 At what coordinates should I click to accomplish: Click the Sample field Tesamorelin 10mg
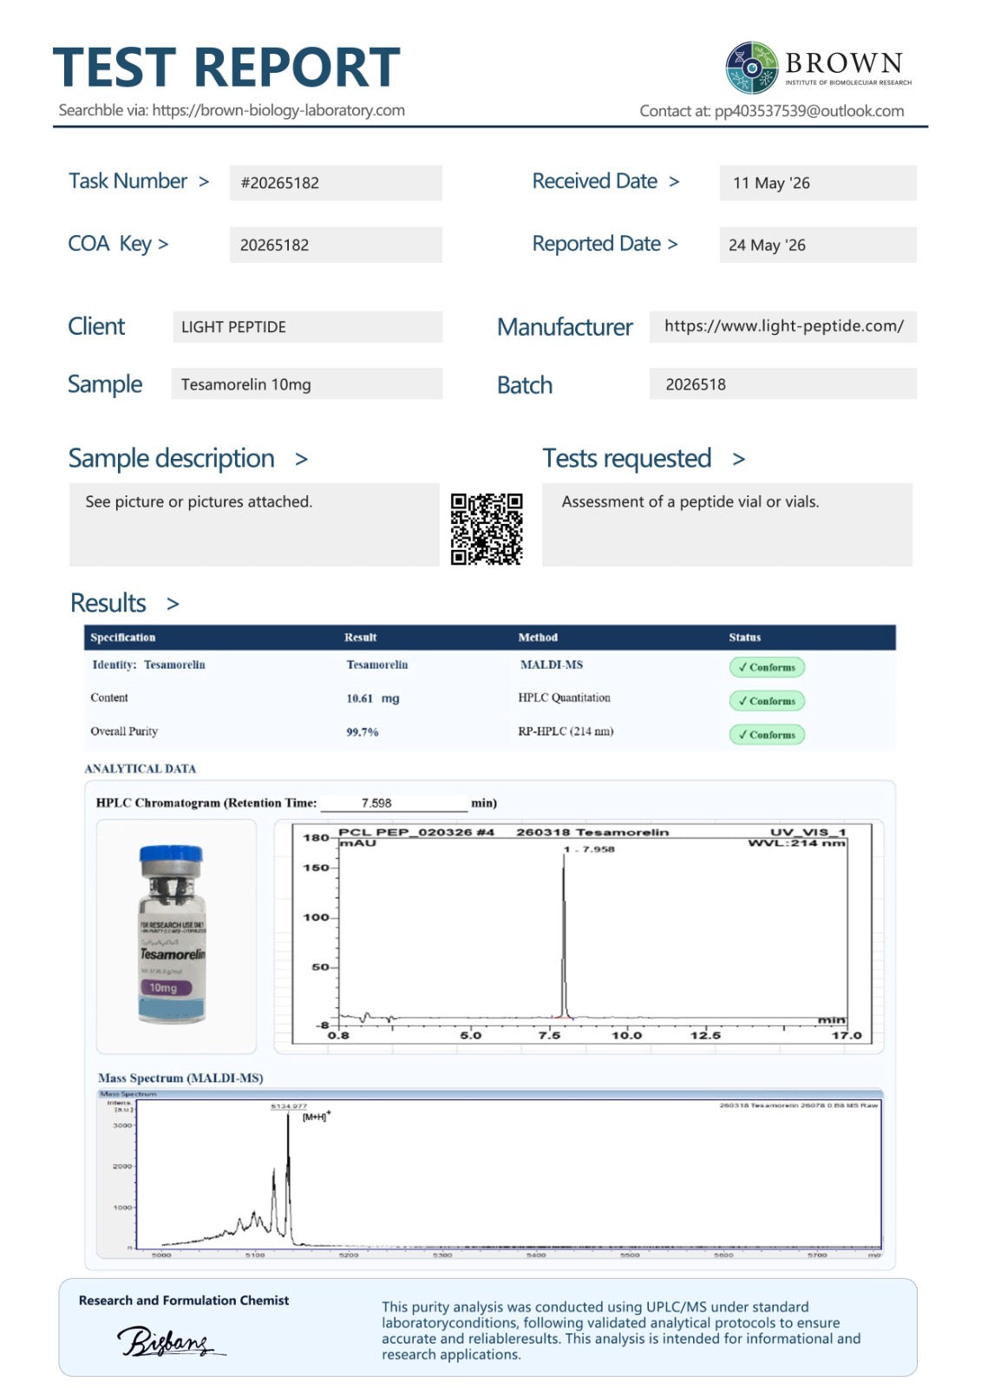(307, 384)
